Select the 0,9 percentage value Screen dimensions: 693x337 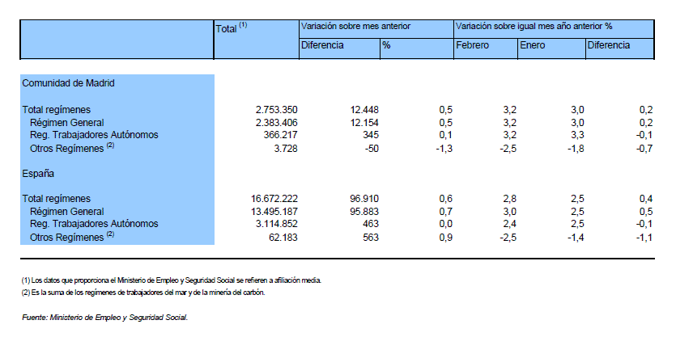point(445,238)
